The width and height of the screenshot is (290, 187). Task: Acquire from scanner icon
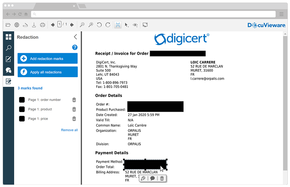pyautogui.click(x=25, y=25)
